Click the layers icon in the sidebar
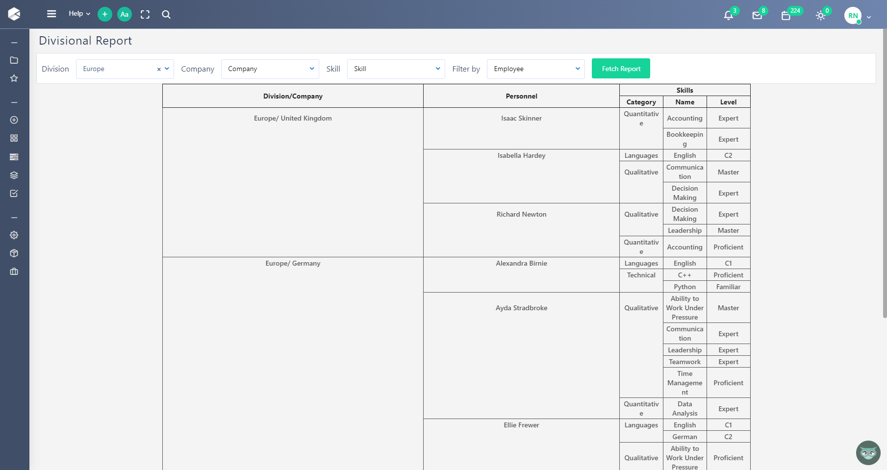Image resolution: width=887 pixels, height=470 pixels. (14, 175)
